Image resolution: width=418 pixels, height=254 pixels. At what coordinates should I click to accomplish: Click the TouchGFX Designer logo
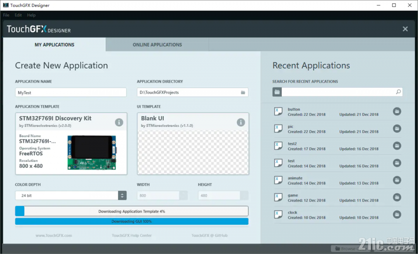39,29
